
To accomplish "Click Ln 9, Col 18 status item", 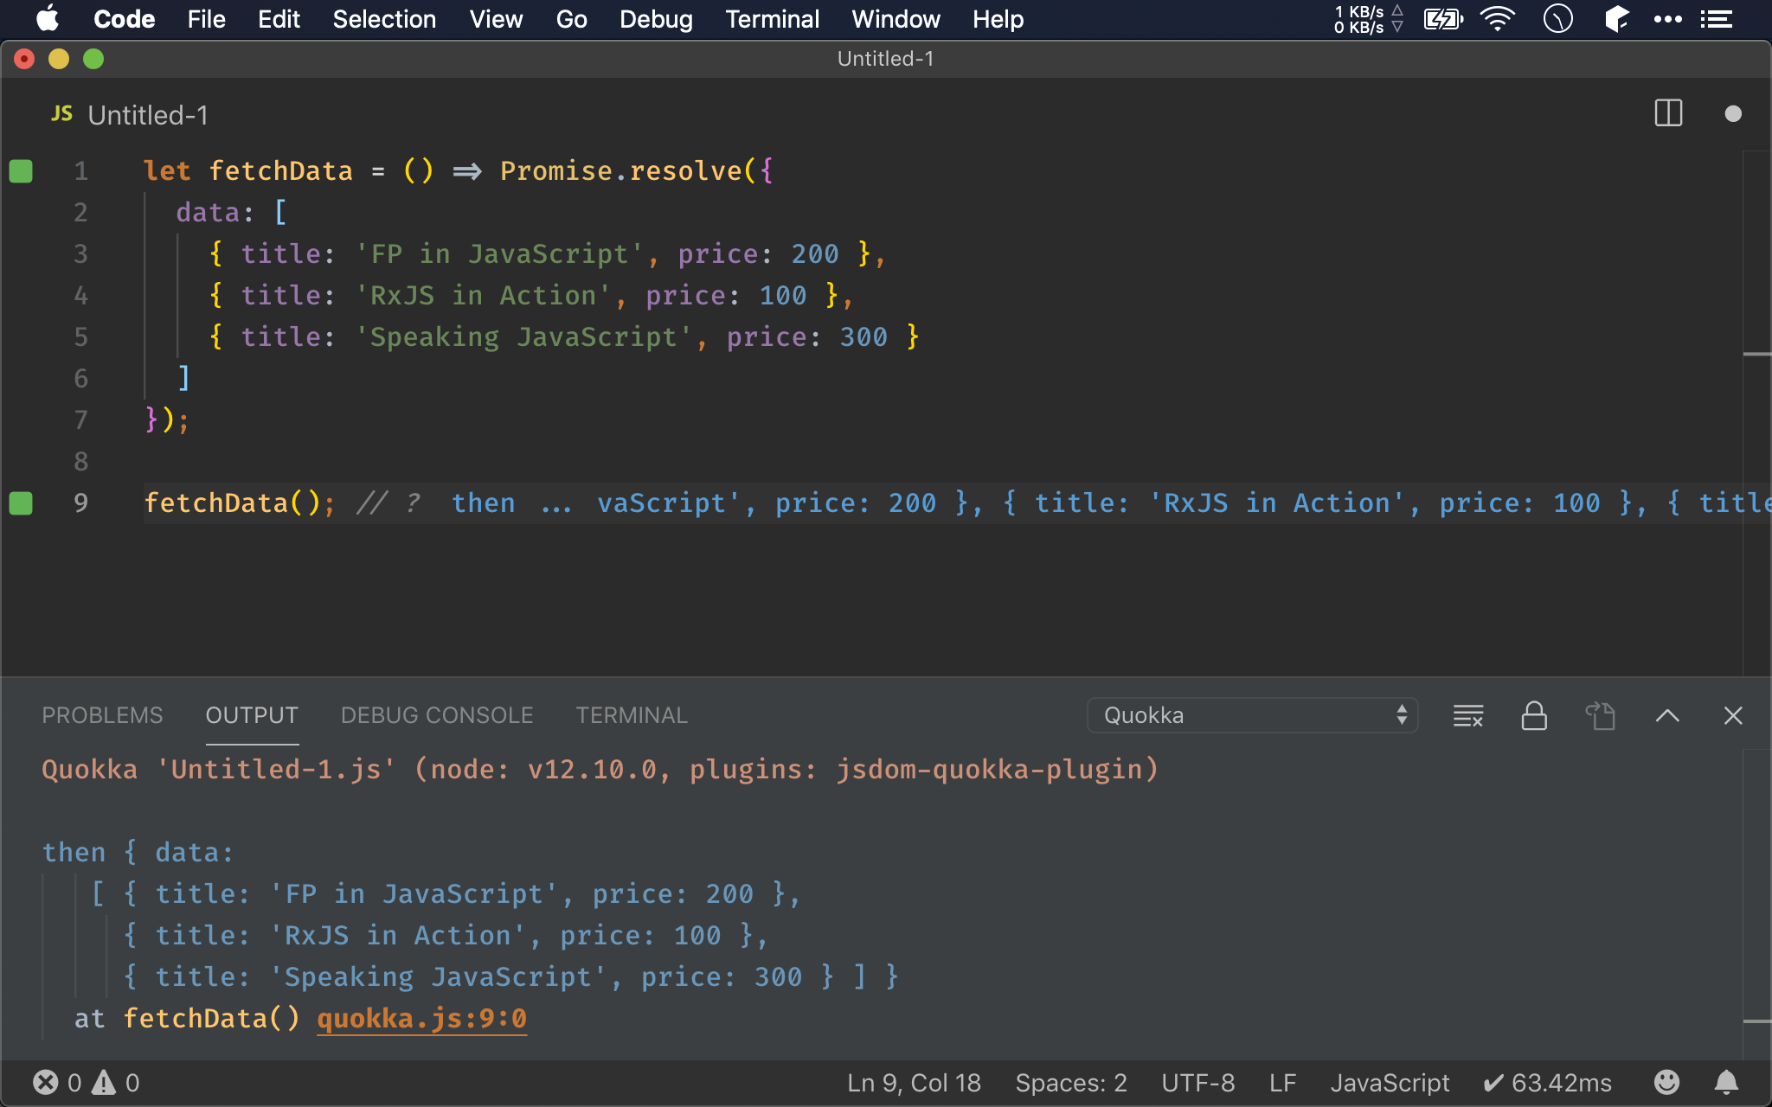I will (914, 1082).
